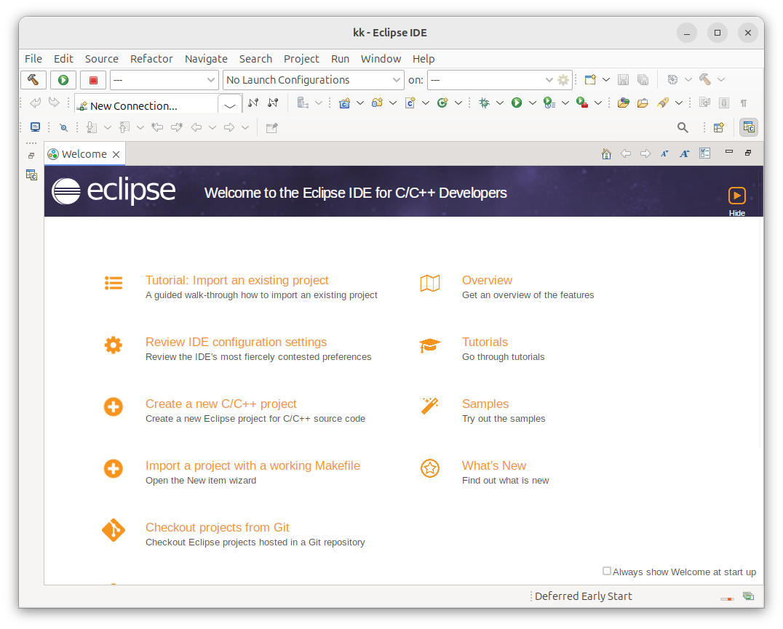Click the Open Perspective icon
This screenshot has height=629, width=783.
pyautogui.click(x=719, y=127)
